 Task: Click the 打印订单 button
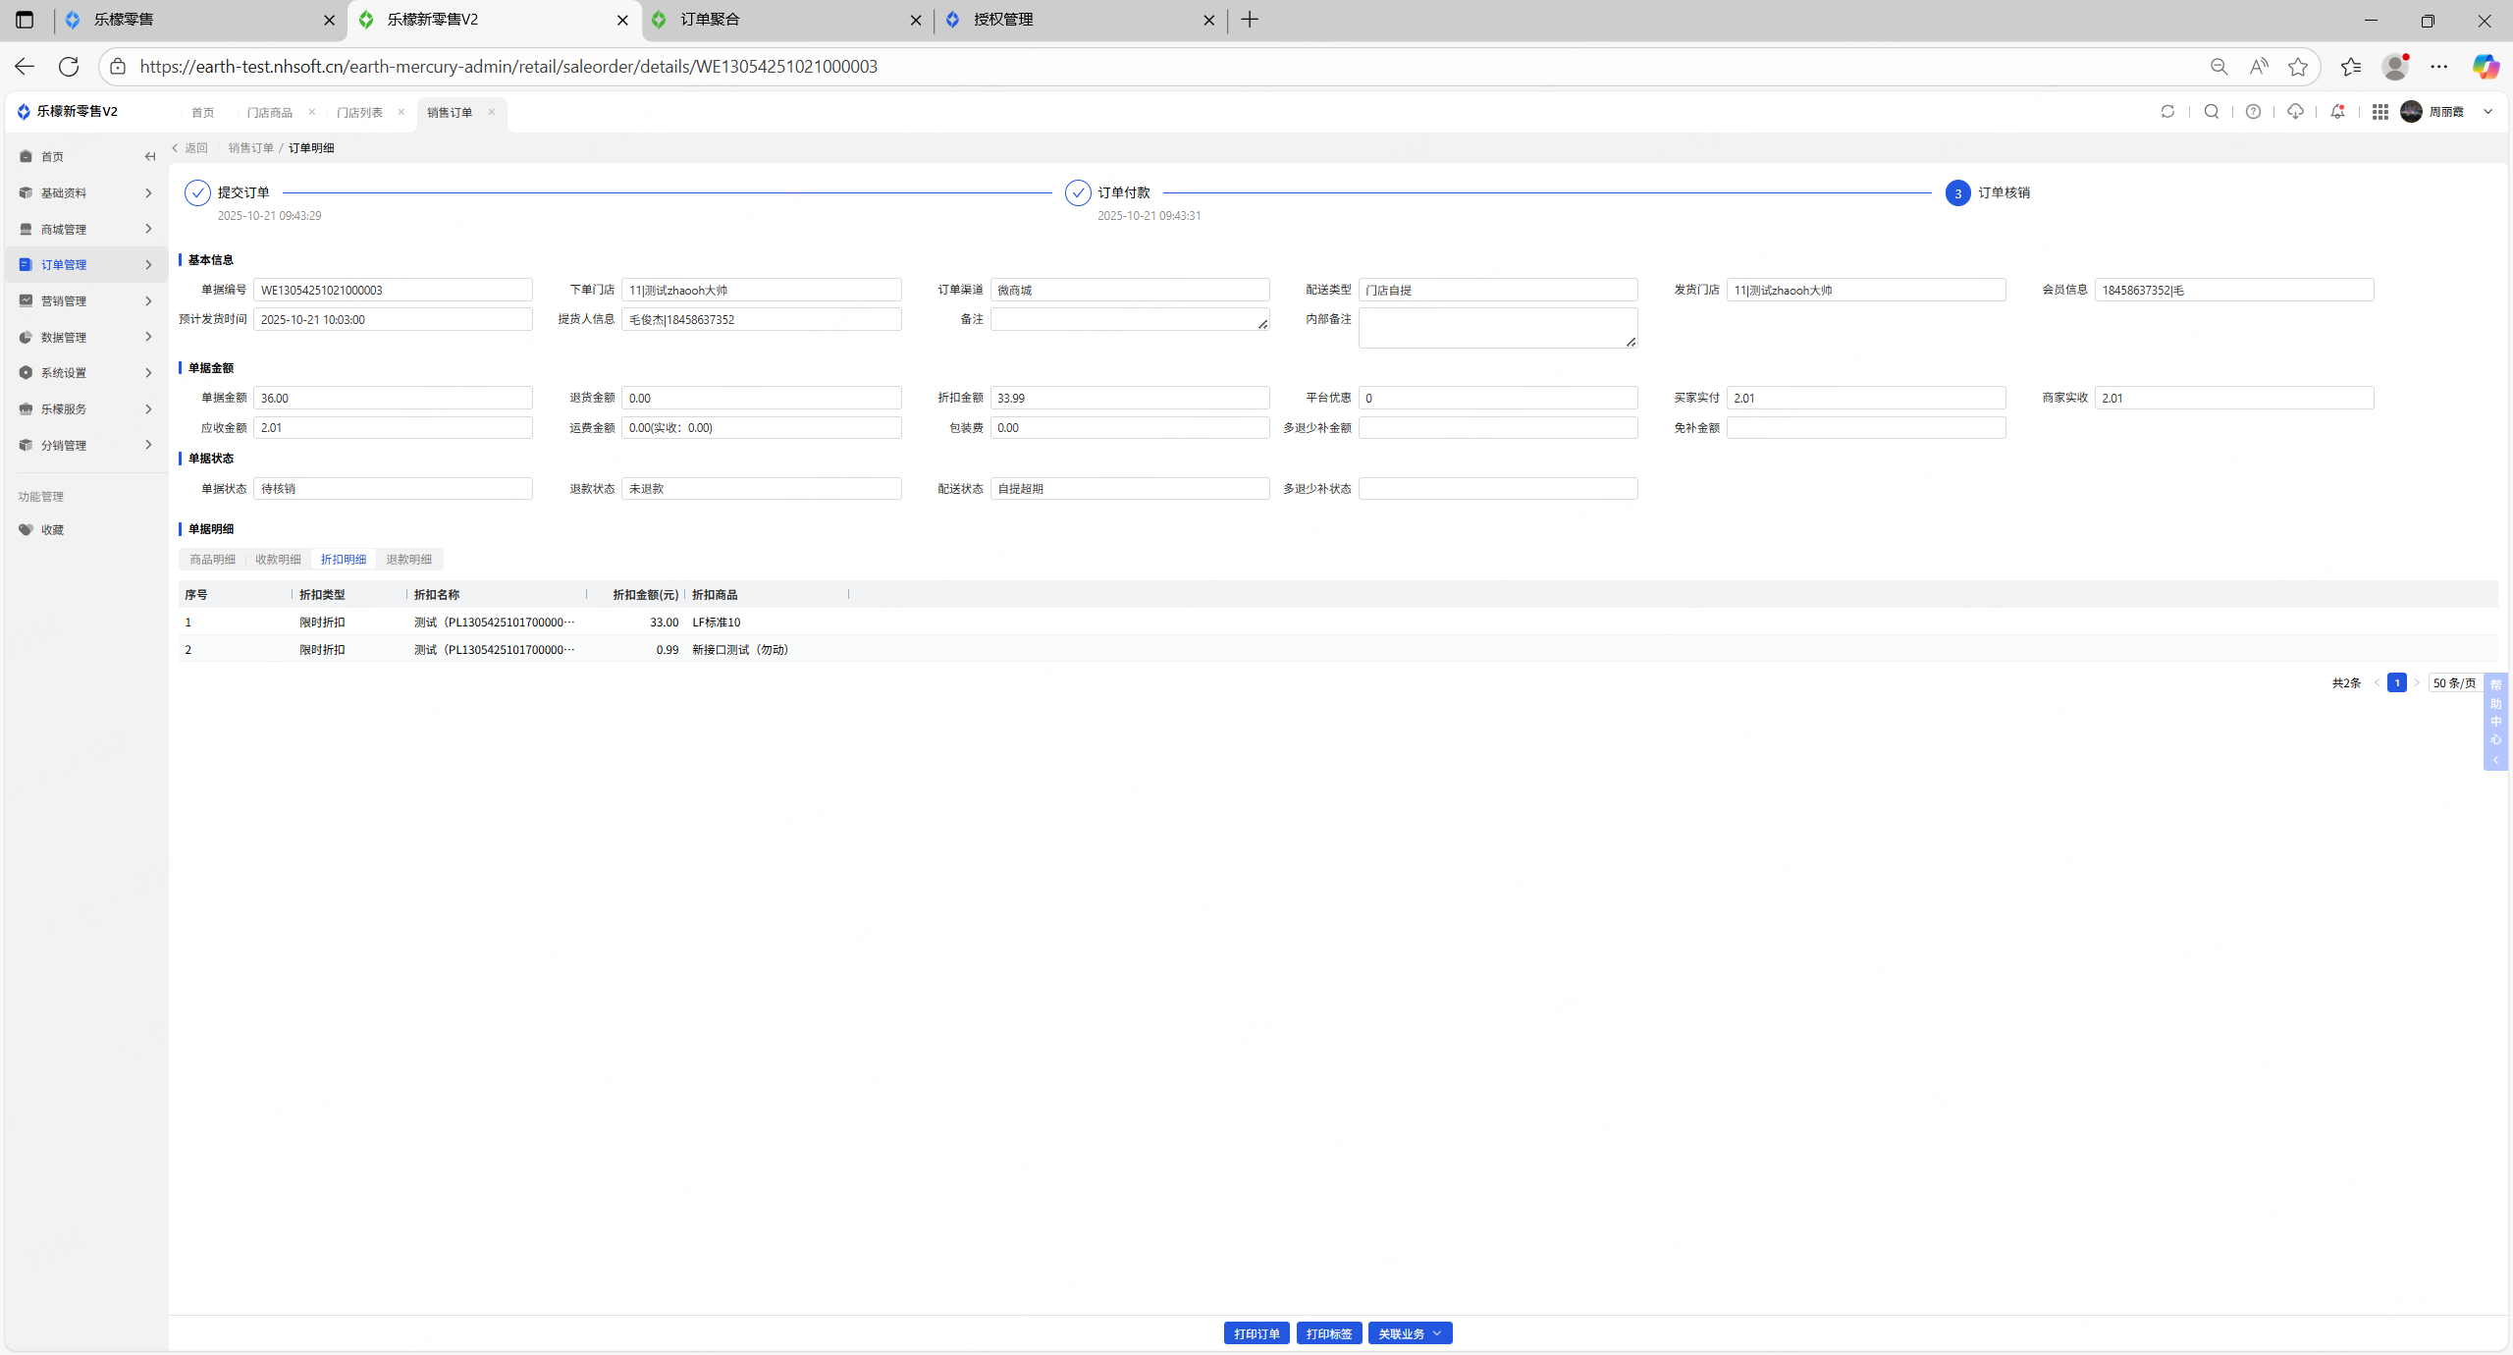(1256, 1333)
